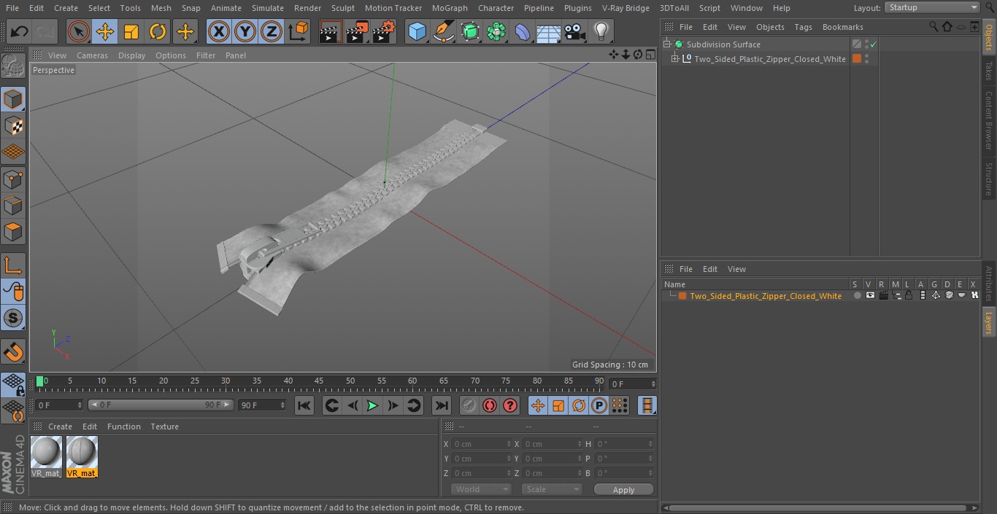Click the coordinate system icon

coord(299,31)
